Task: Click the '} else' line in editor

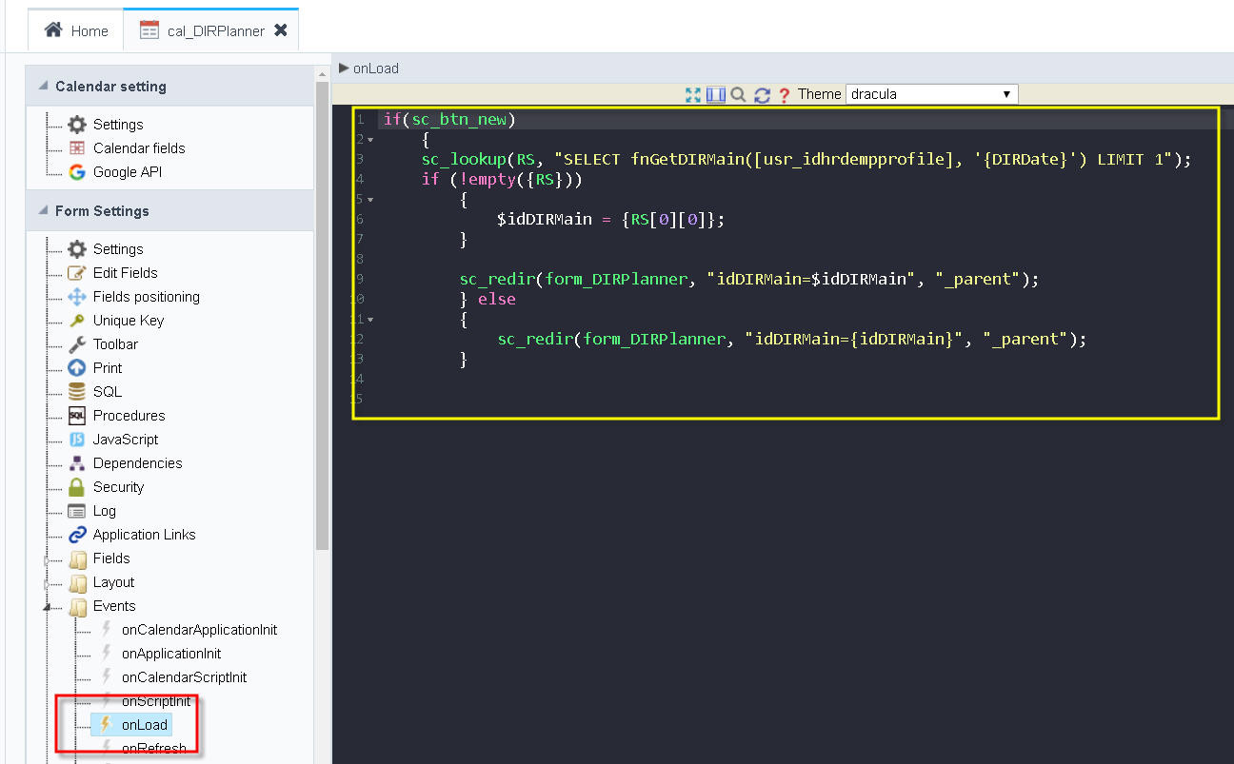Action: click(x=488, y=299)
